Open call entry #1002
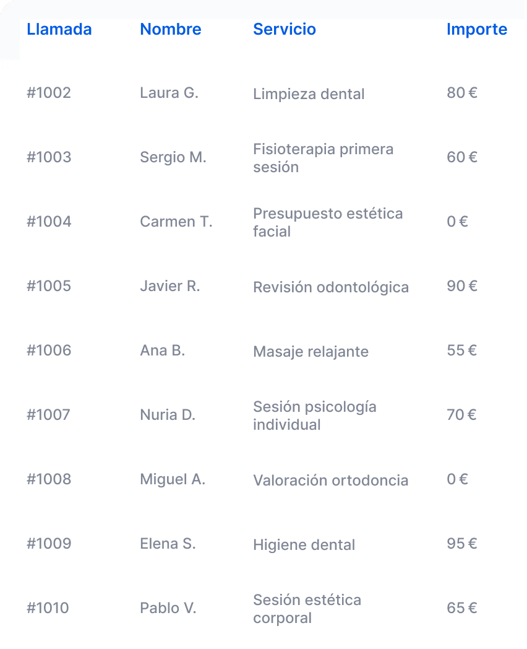Viewport: 527px width, 649px height. tap(49, 93)
